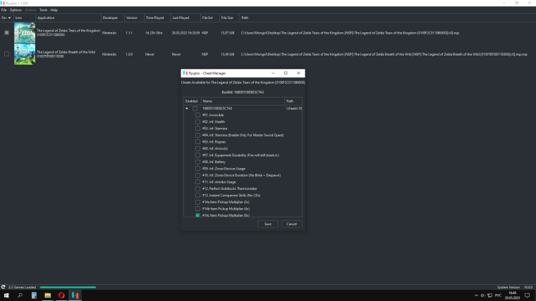Sort games by Application column
536x301 pixels.
click(x=68, y=18)
